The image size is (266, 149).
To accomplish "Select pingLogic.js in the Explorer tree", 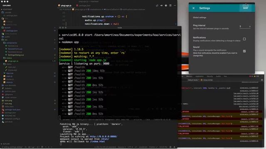I will pyautogui.click(x=13, y=61).
